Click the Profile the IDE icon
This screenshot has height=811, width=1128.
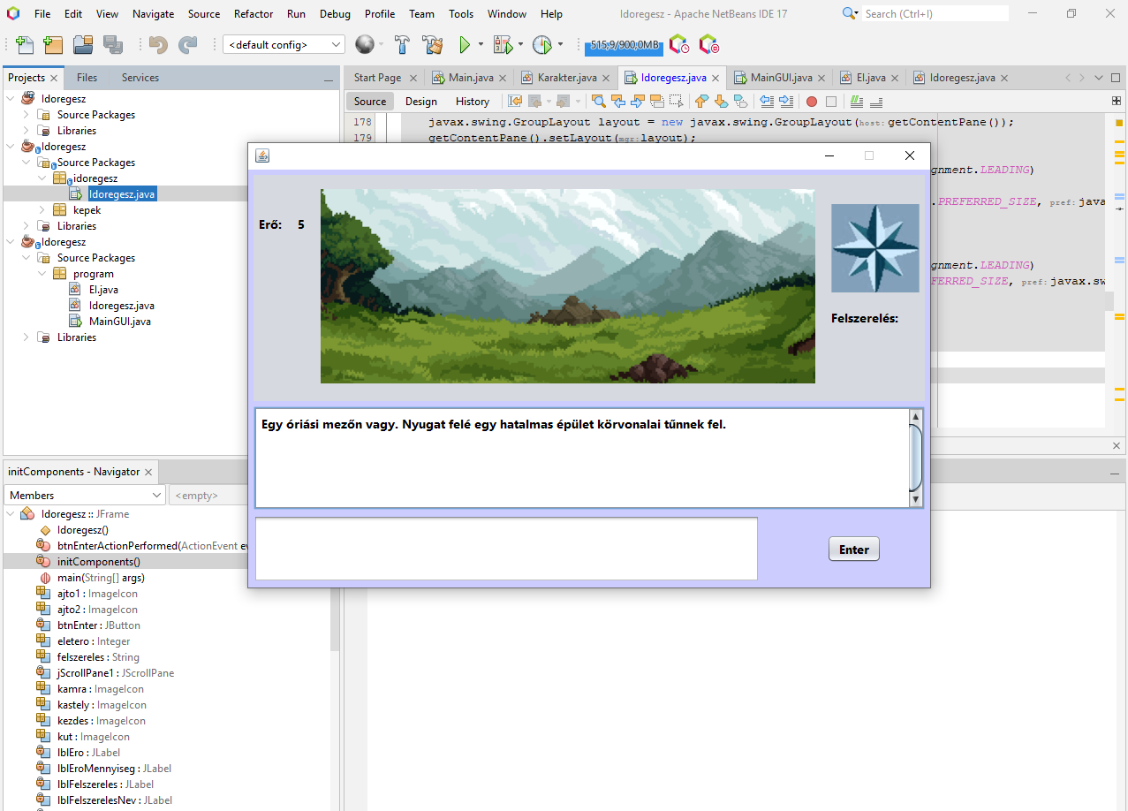coord(678,44)
